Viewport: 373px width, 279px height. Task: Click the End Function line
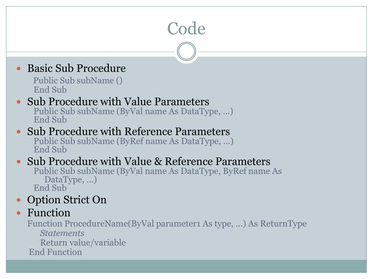tap(55, 252)
